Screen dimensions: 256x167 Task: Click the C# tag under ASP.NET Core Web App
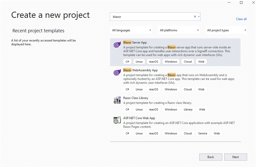[x=127, y=133]
